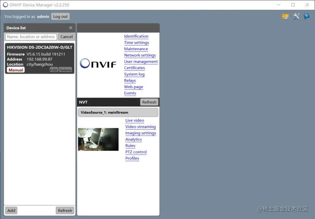The height and width of the screenshot is (219, 315).
Task: Open Analytics
Action: coord(134,139)
